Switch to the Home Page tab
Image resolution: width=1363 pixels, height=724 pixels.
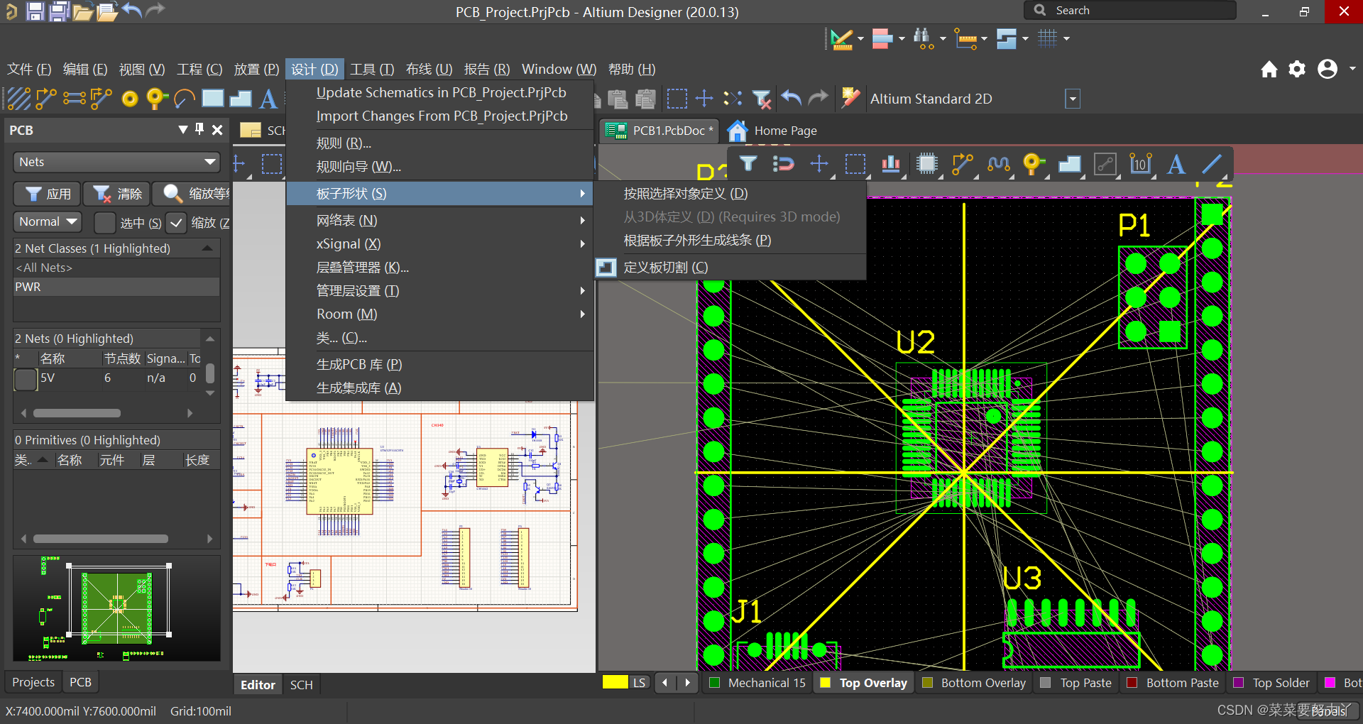point(772,131)
